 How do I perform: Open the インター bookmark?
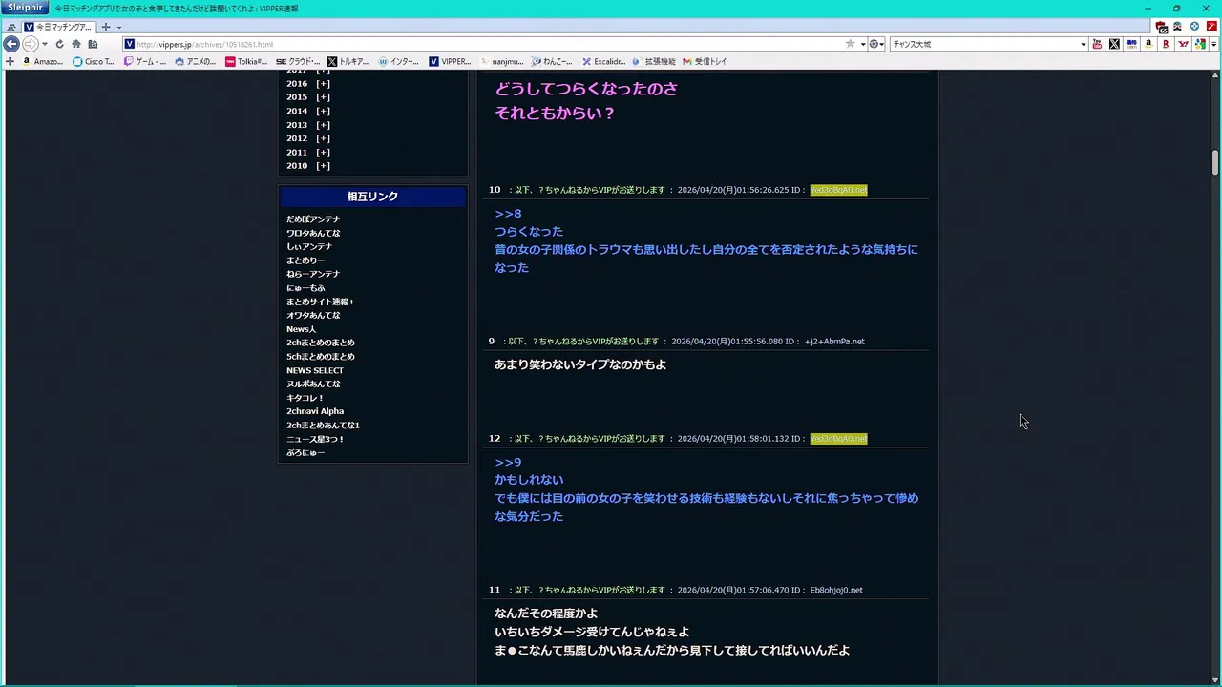tap(399, 61)
